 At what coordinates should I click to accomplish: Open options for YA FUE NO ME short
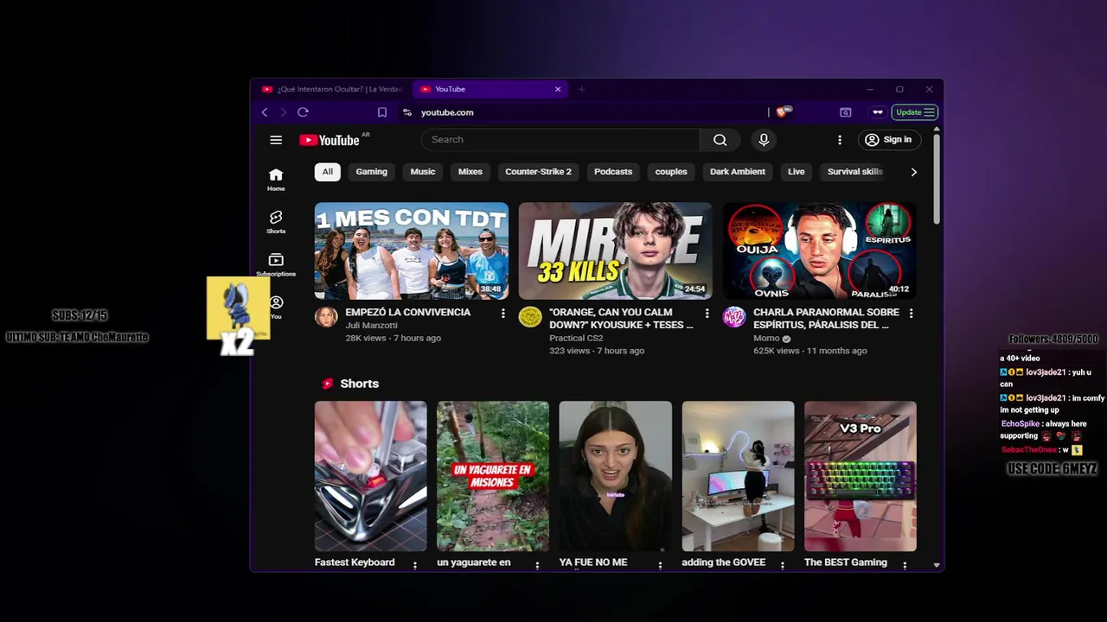(x=660, y=565)
